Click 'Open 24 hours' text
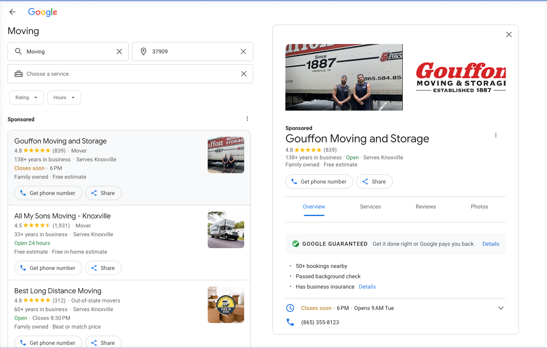The width and height of the screenshot is (547, 348). tap(32, 243)
